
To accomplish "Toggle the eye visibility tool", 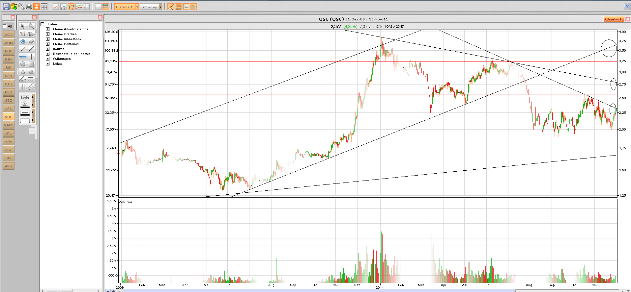I will 23,41.
